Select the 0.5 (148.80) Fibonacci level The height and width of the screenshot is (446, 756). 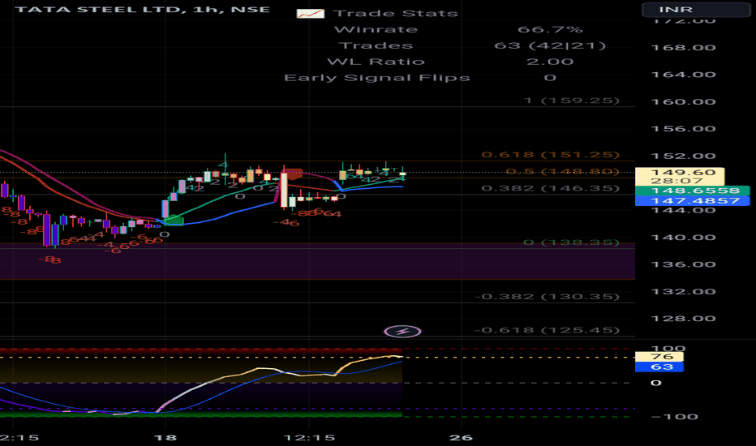(x=562, y=172)
